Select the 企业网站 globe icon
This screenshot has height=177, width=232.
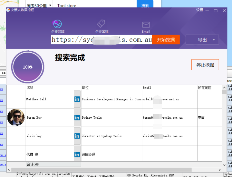click(x=57, y=24)
